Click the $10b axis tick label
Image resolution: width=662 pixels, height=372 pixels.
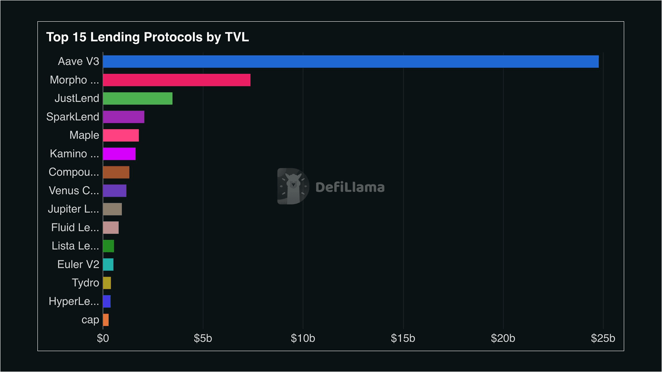point(303,339)
